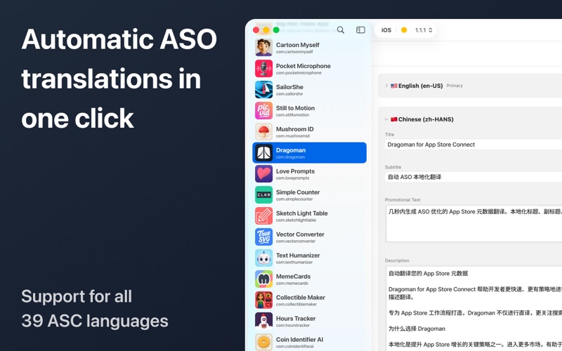This screenshot has height=351, width=562.
Task: Select the Collectible Maker app icon
Action: click(264, 300)
